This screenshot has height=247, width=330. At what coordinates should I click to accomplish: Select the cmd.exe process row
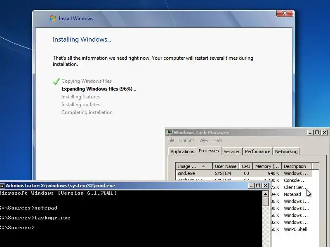[x=244, y=173]
